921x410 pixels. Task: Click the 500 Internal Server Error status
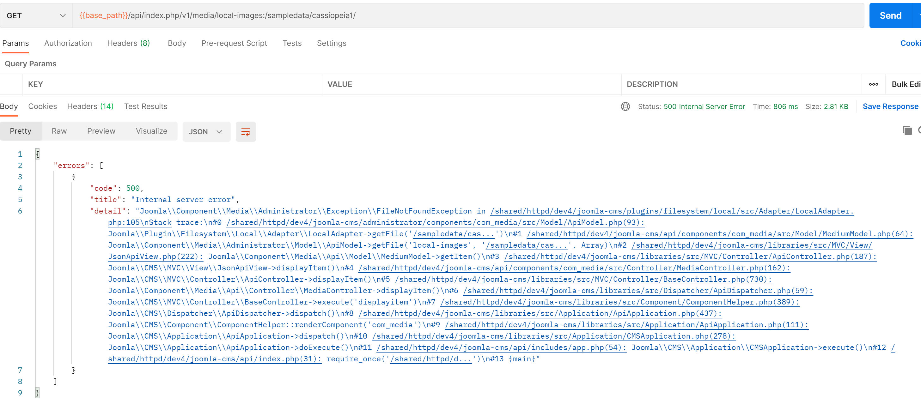[x=704, y=106]
